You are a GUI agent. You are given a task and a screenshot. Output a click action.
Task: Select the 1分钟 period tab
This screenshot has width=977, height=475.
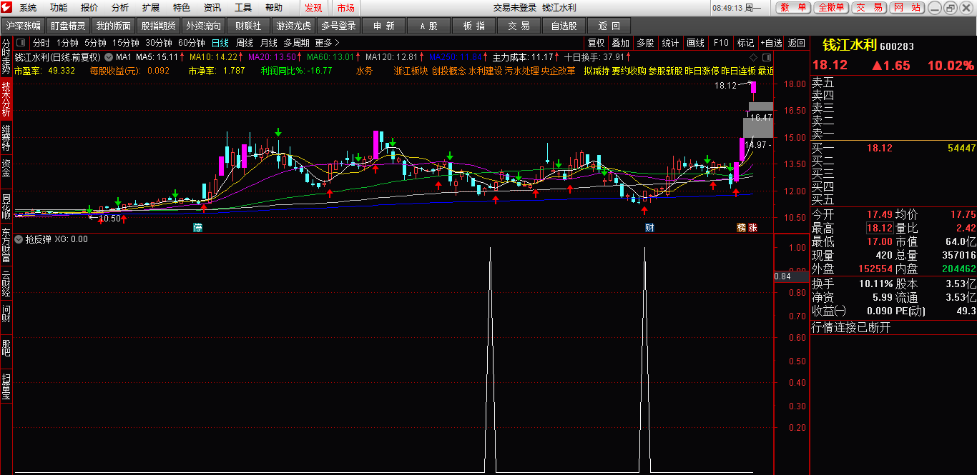[x=68, y=43]
